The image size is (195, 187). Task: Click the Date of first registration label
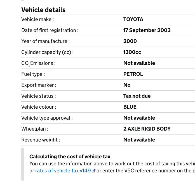click(50, 30)
